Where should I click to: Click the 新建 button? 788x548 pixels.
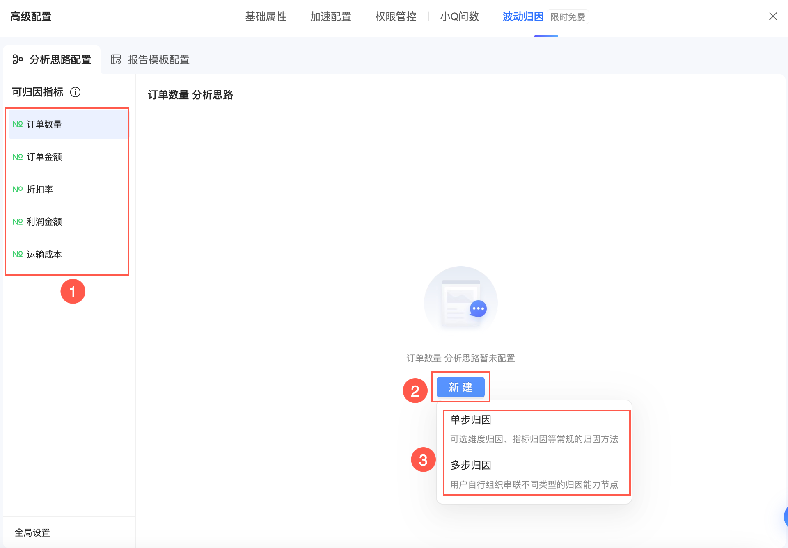coord(460,387)
